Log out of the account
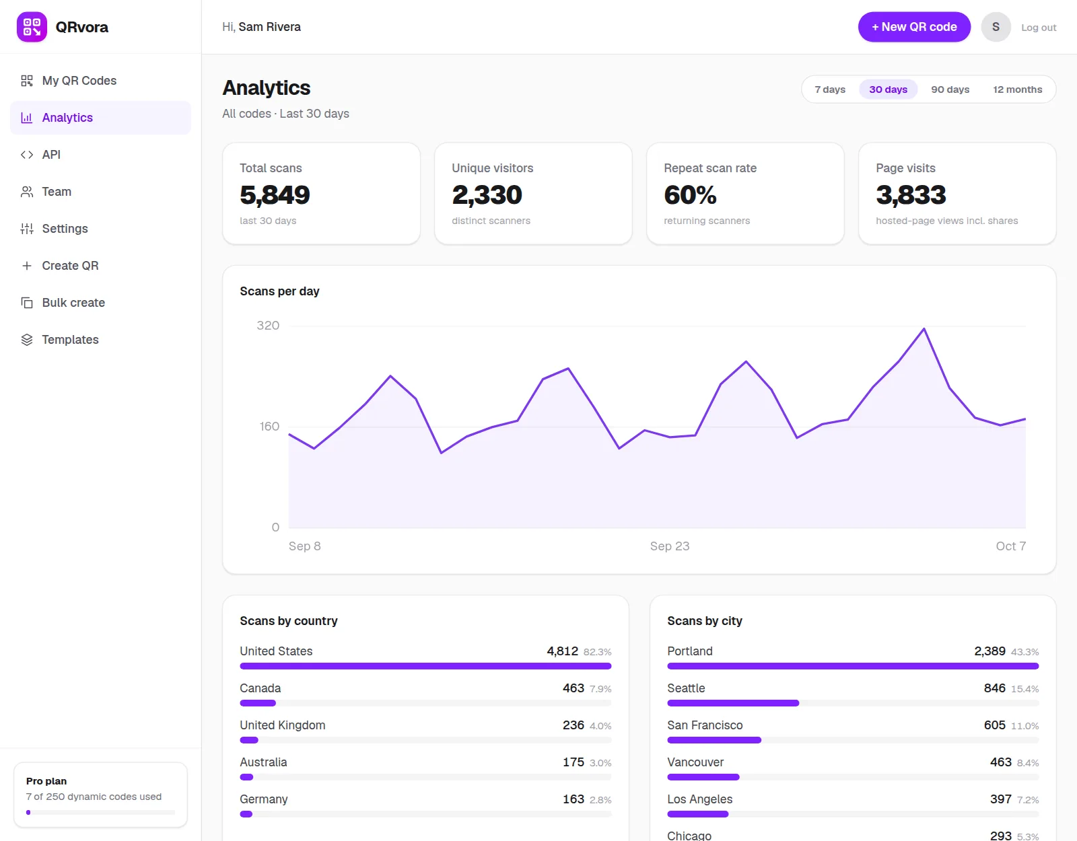This screenshot has width=1077, height=841. coord(1039,28)
